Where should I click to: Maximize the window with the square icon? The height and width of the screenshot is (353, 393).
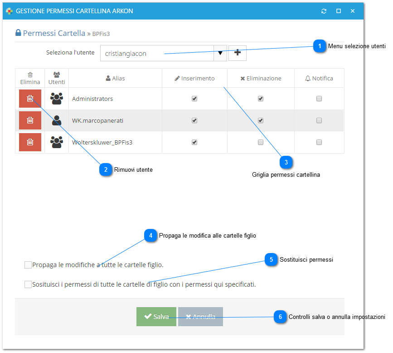click(338, 11)
